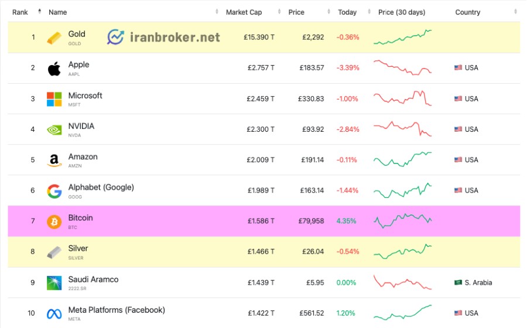Viewport: 527px width, 328px height.
Task: Click Microsoft market cap £2.459 T
Action: (261, 99)
